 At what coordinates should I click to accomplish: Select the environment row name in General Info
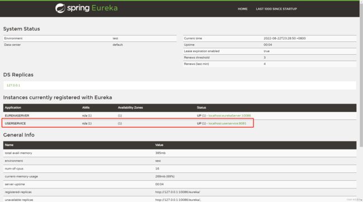point(14,161)
